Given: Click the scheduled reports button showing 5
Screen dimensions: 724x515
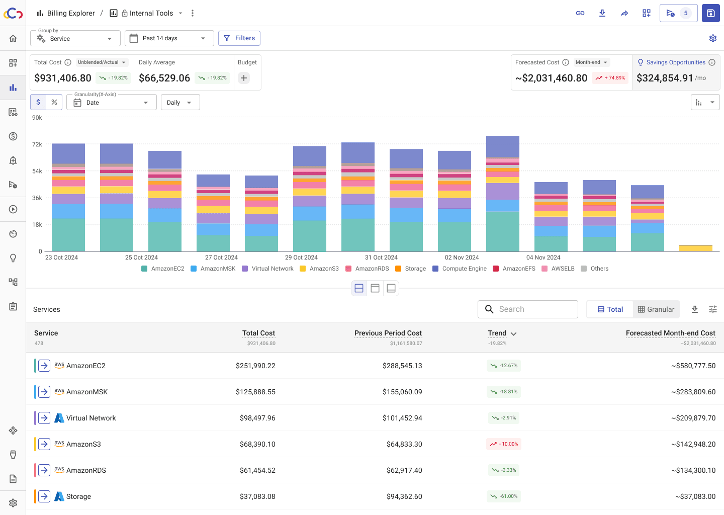Looking at the screenshot, I should pos(679,13).
